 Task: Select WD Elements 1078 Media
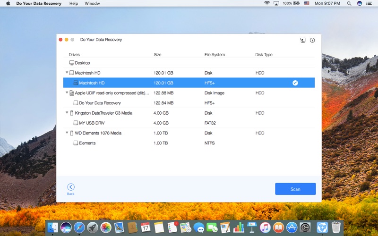click(189, 133)
